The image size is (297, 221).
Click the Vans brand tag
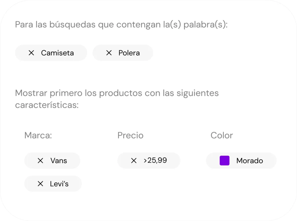pos(52,161)
